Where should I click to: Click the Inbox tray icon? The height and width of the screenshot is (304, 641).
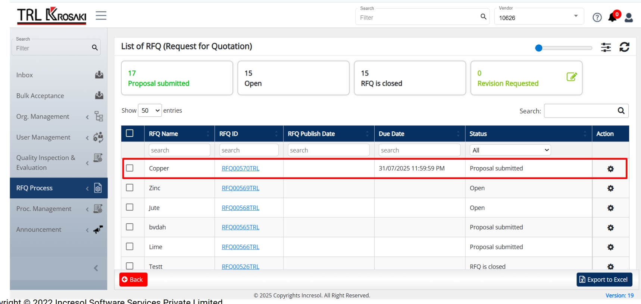coord(99,75)
